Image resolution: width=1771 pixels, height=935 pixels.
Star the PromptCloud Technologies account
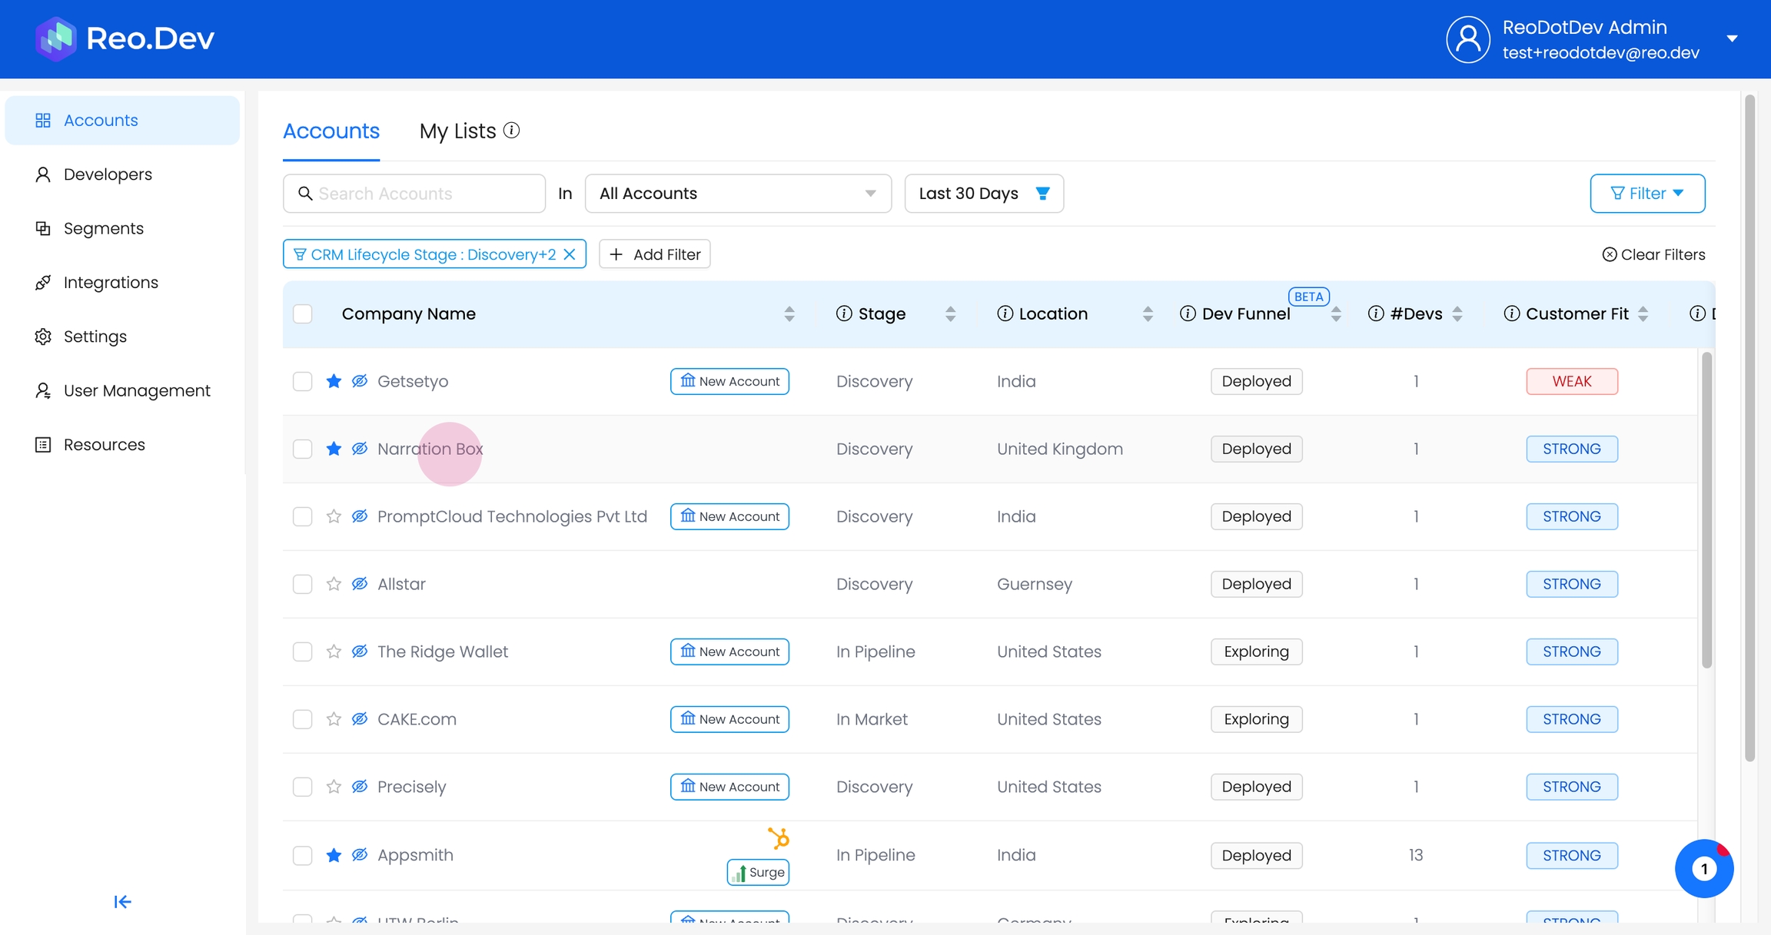[334, 516]
